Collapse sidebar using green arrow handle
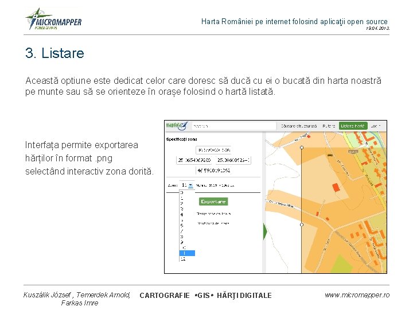Viewport: 413px width, 310px height. click(x=265, y=231)
